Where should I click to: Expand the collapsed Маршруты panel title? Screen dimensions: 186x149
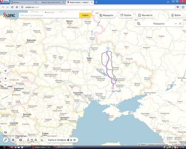(159, 24)
